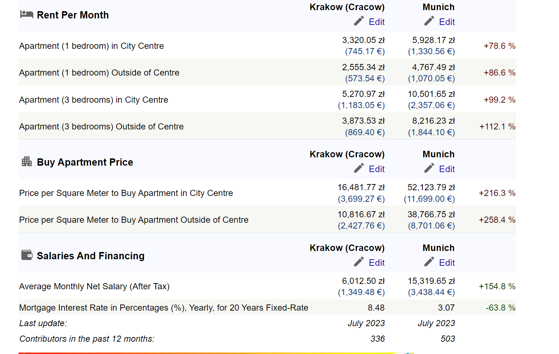559x354 pixels.
Task: Open the Munich Edit link under Salaries And Financing
Action: (447, 263)
